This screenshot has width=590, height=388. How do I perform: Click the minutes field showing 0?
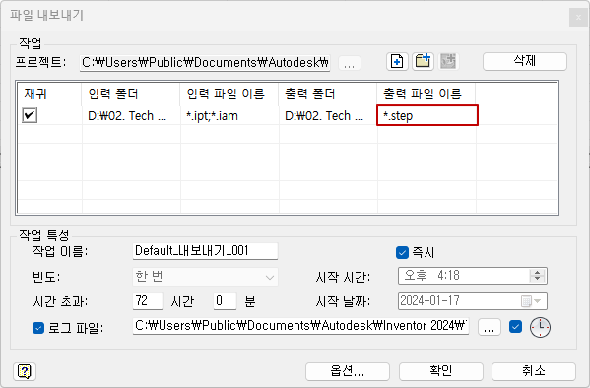pyautogui.click(x=225, y=301)
